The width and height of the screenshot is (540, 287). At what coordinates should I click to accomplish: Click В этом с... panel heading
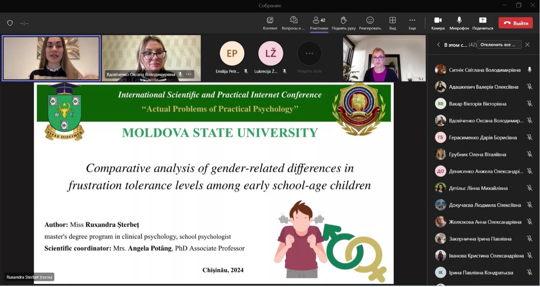pos(455,45)
